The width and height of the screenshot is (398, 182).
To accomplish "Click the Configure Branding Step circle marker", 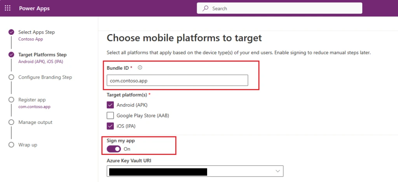I will [x=11, y=77].
